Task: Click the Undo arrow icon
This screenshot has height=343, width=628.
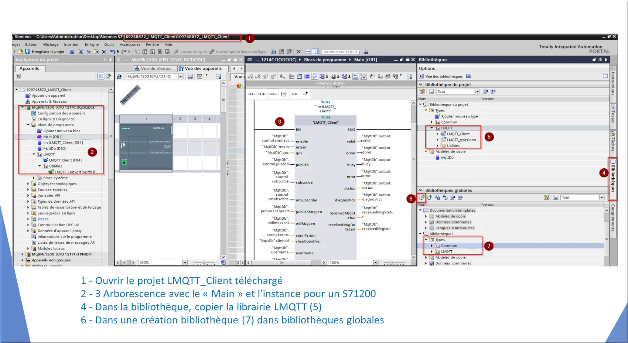Action: [112, 52]
